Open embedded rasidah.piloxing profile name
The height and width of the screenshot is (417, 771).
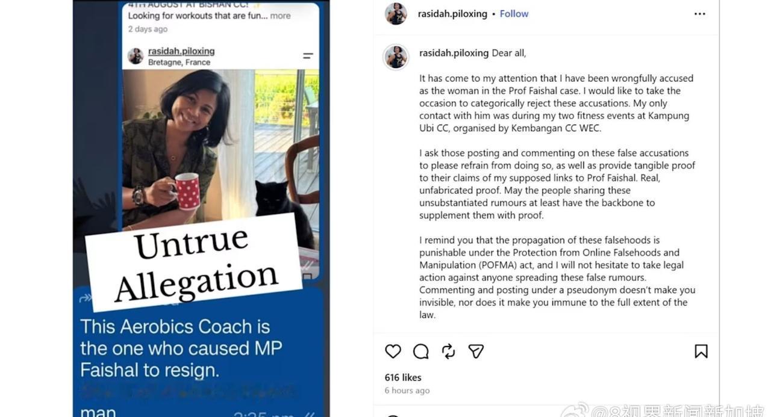pos(181,51)
